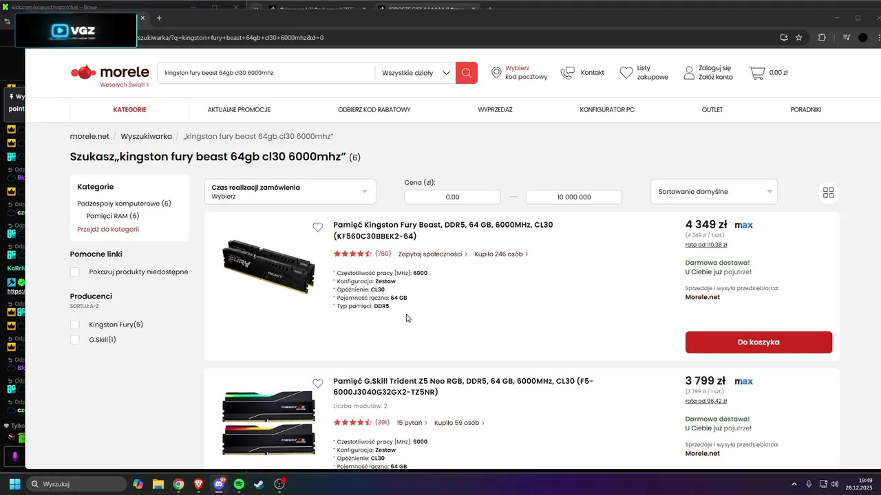The image size is (881, 495).
Task: Click the max badge on Kingston offer
Action: [x=744, y=225]
